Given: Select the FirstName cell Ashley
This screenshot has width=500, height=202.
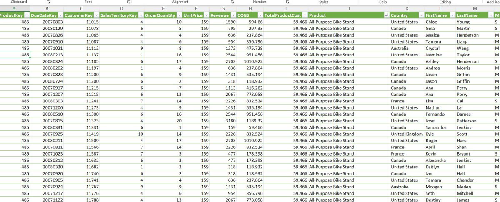Looking at the screenshot, I should click(440, 61).
